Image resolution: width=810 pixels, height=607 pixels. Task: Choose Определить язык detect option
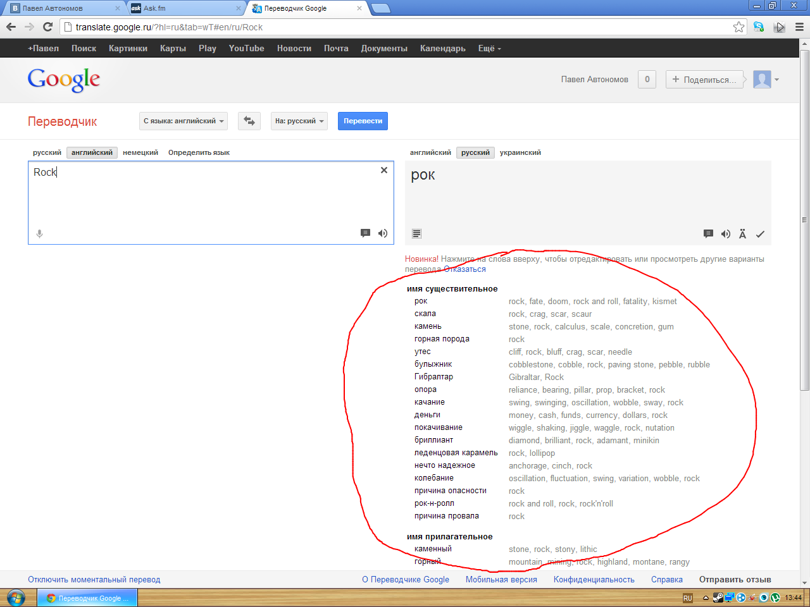(x=199, y=152)
